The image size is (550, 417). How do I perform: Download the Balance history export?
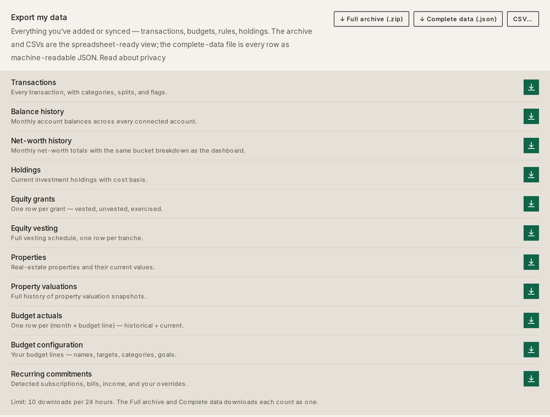click(531, 116)
